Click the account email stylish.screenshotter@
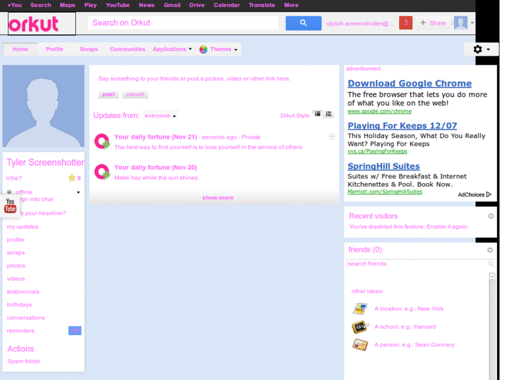This screenshot has height=380, width=506. [360, 23]
